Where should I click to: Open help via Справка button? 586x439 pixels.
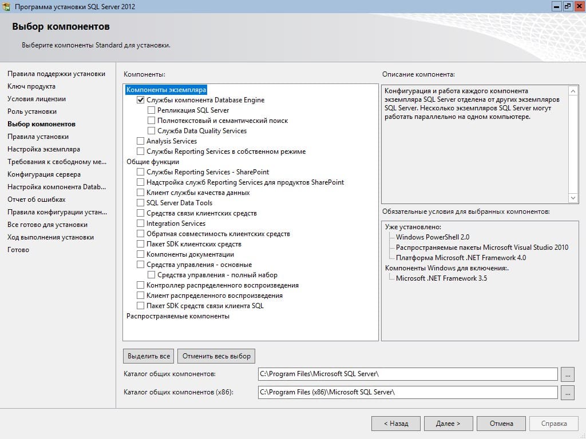coord(554,424)
